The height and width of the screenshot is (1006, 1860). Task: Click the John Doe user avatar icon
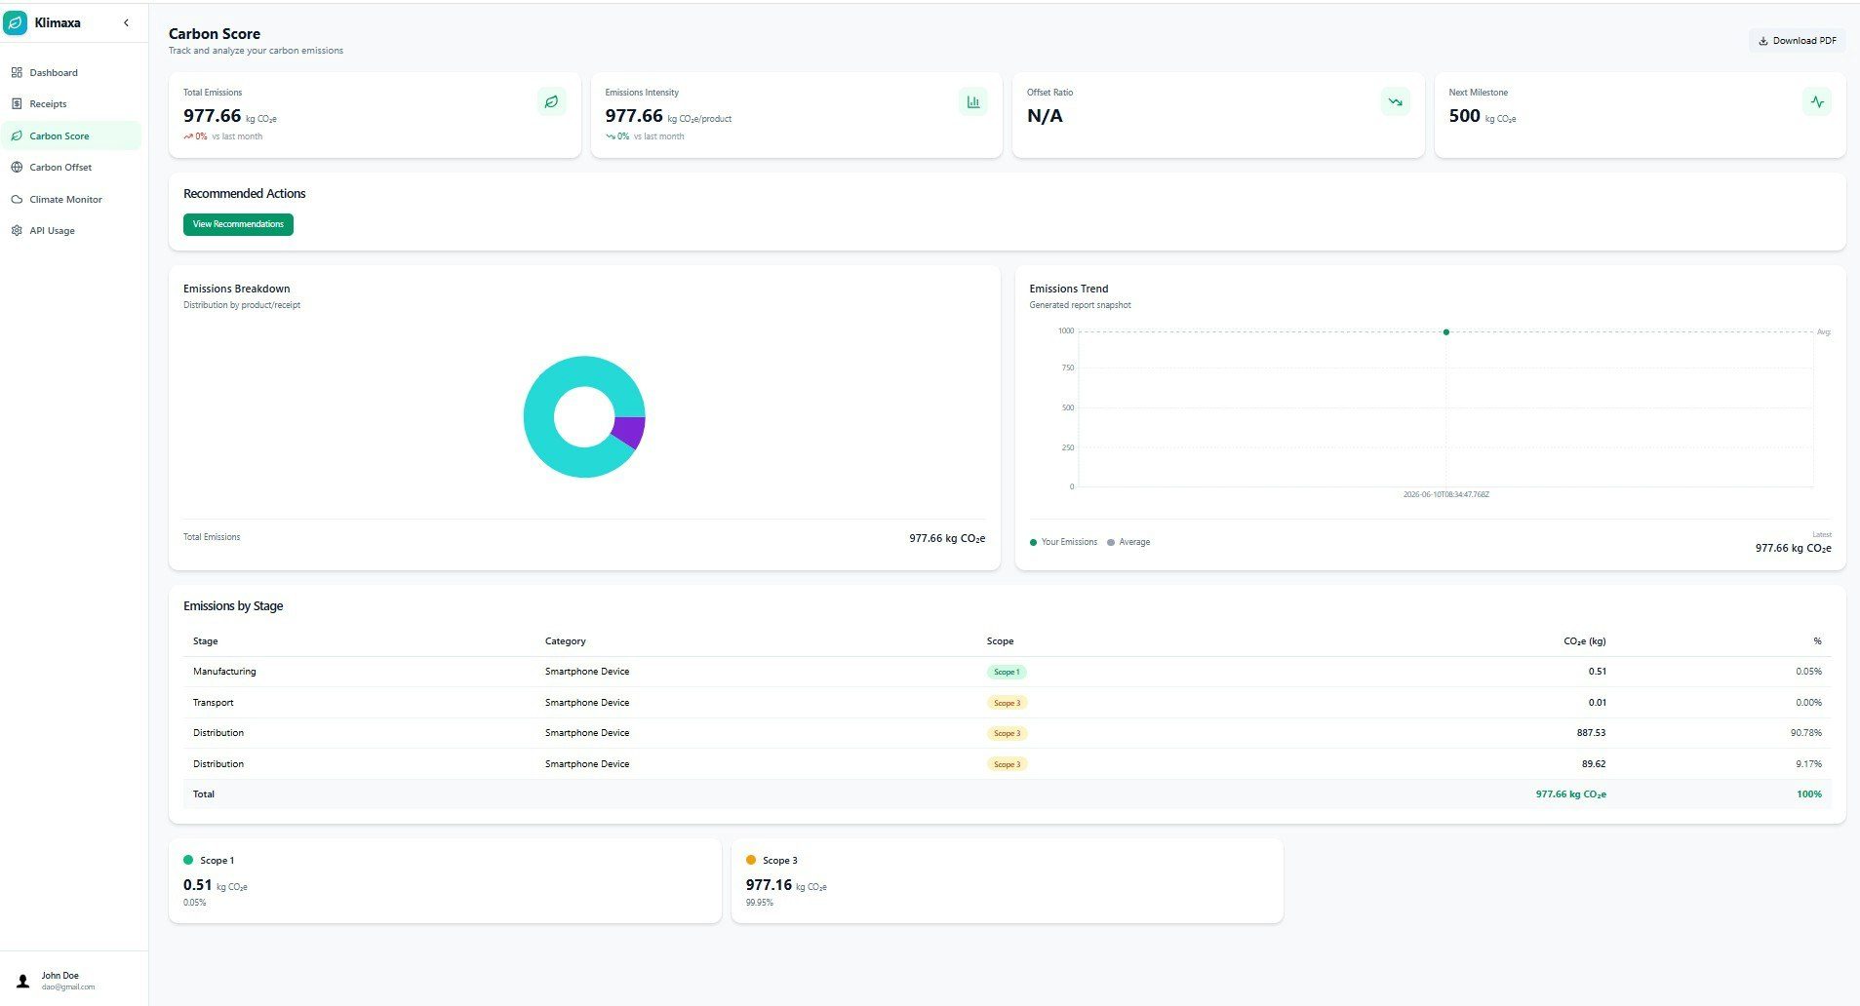tap(23, 981)
